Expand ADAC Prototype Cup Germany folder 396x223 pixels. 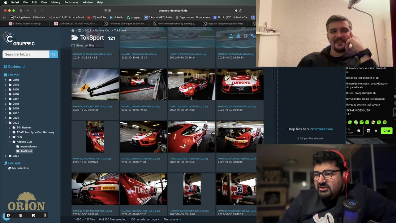[x=10, y=132]
